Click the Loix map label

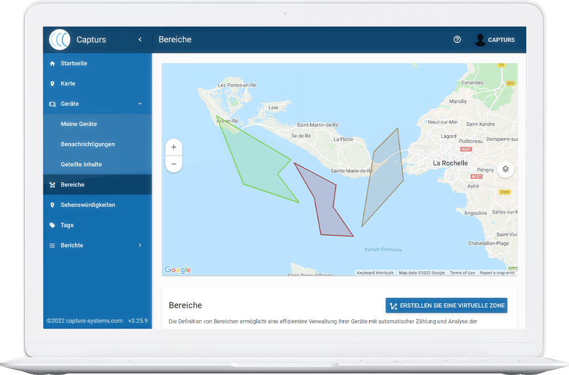pyautogui.click(x=273, y=108)
